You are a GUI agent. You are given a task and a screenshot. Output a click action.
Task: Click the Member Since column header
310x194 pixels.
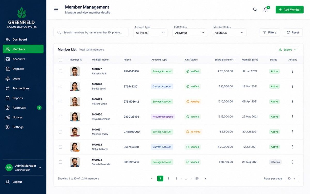coord(250,60)
